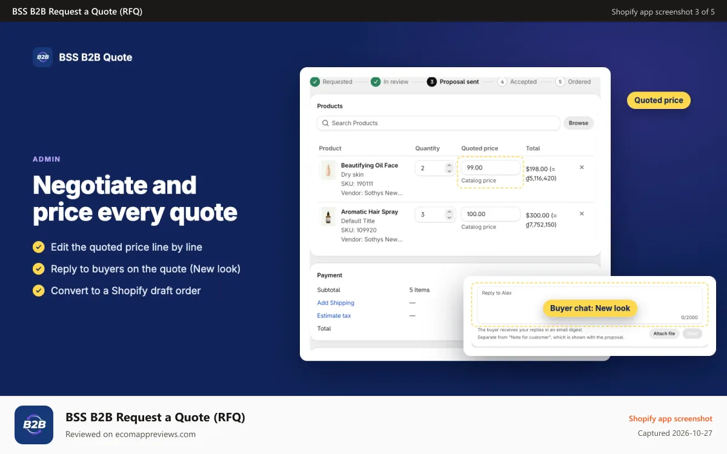Focus the Search Products field
Image resolution: width=727 pixels, height=454 pixels.
[x=438, y=123]
